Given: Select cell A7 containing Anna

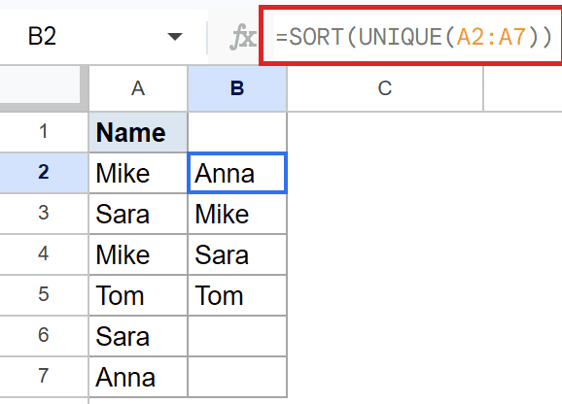Looking at the screenshot, I should [138, 377].
